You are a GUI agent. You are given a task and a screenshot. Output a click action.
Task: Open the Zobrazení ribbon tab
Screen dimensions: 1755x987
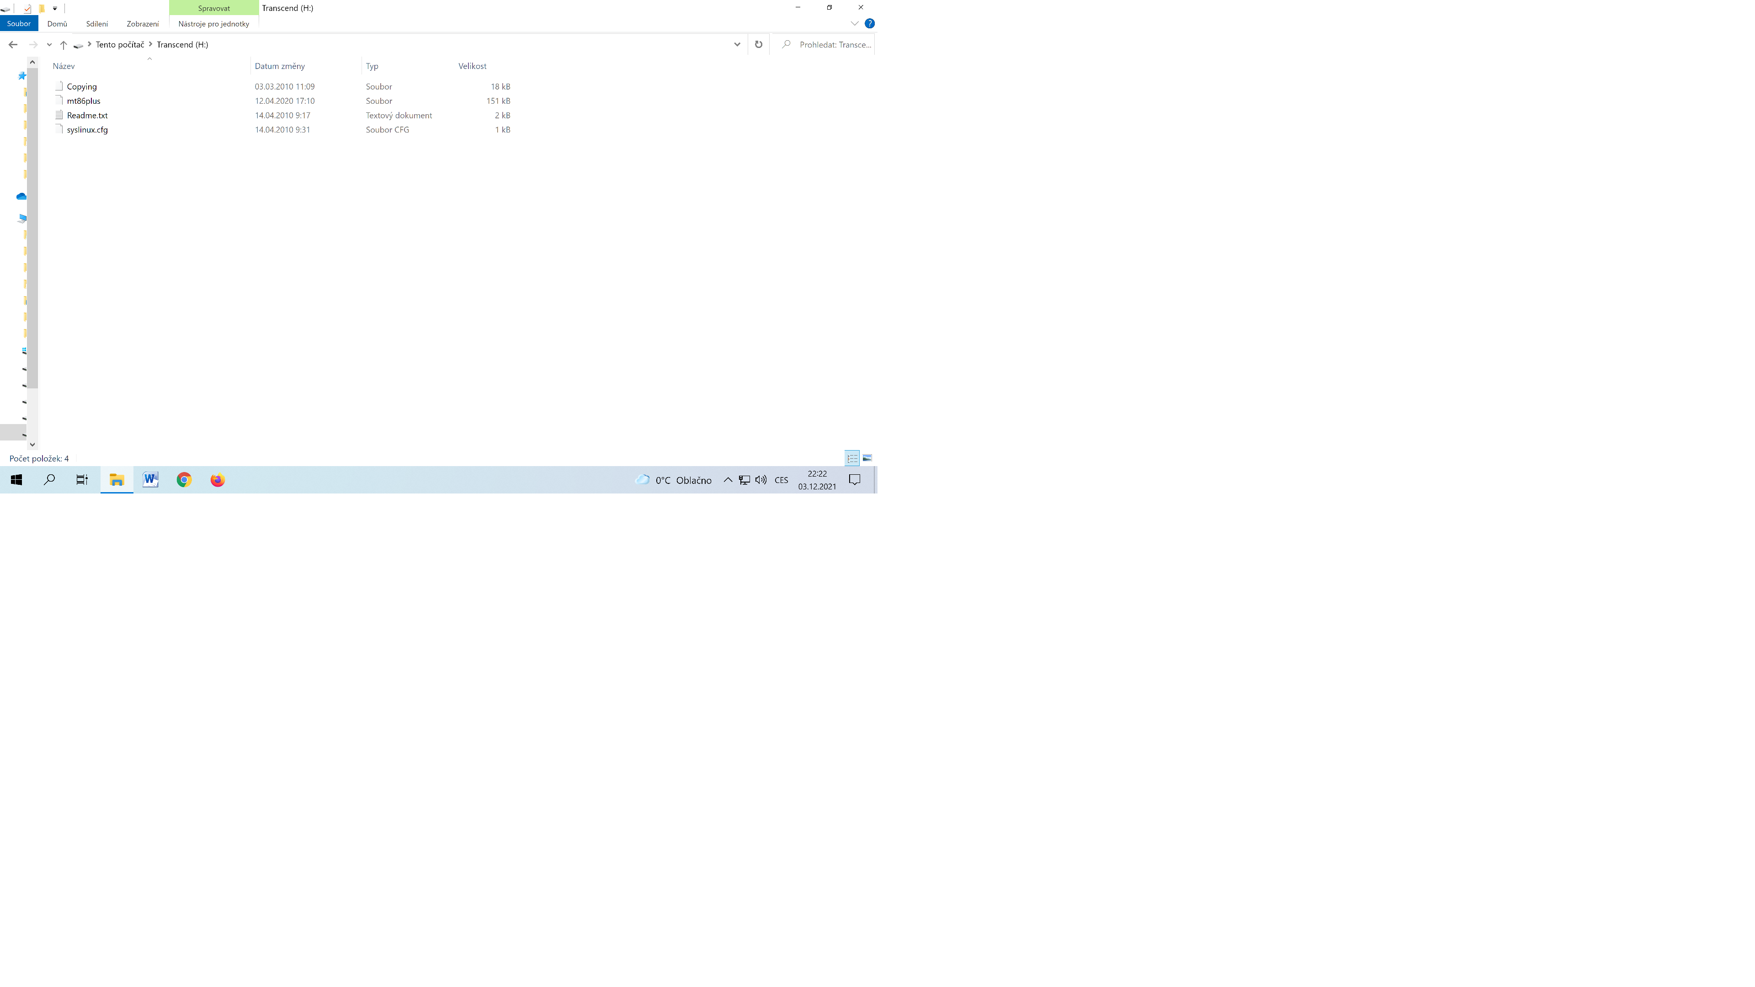[143, 24]
